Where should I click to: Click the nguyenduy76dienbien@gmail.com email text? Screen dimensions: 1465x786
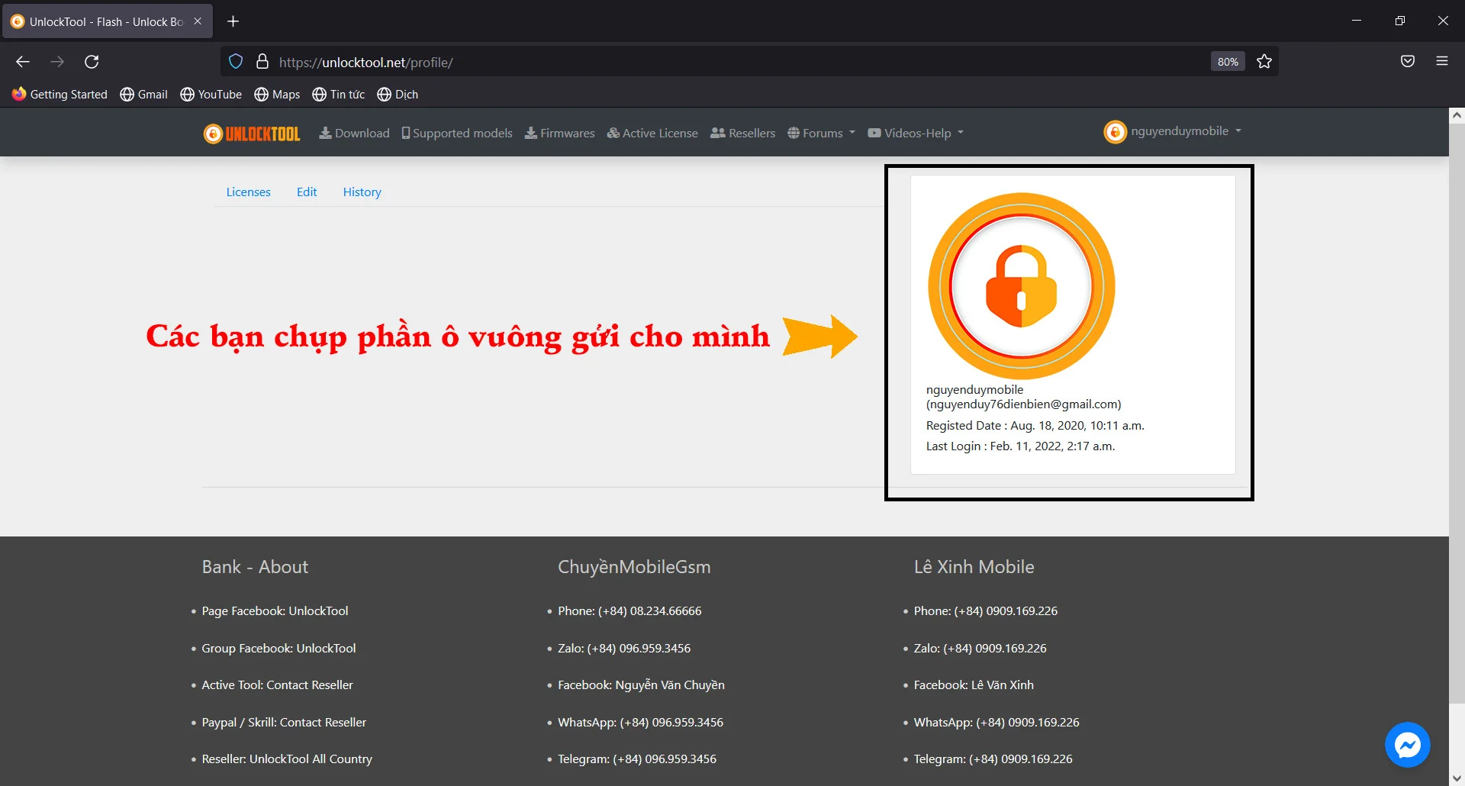pos(1023,404)
